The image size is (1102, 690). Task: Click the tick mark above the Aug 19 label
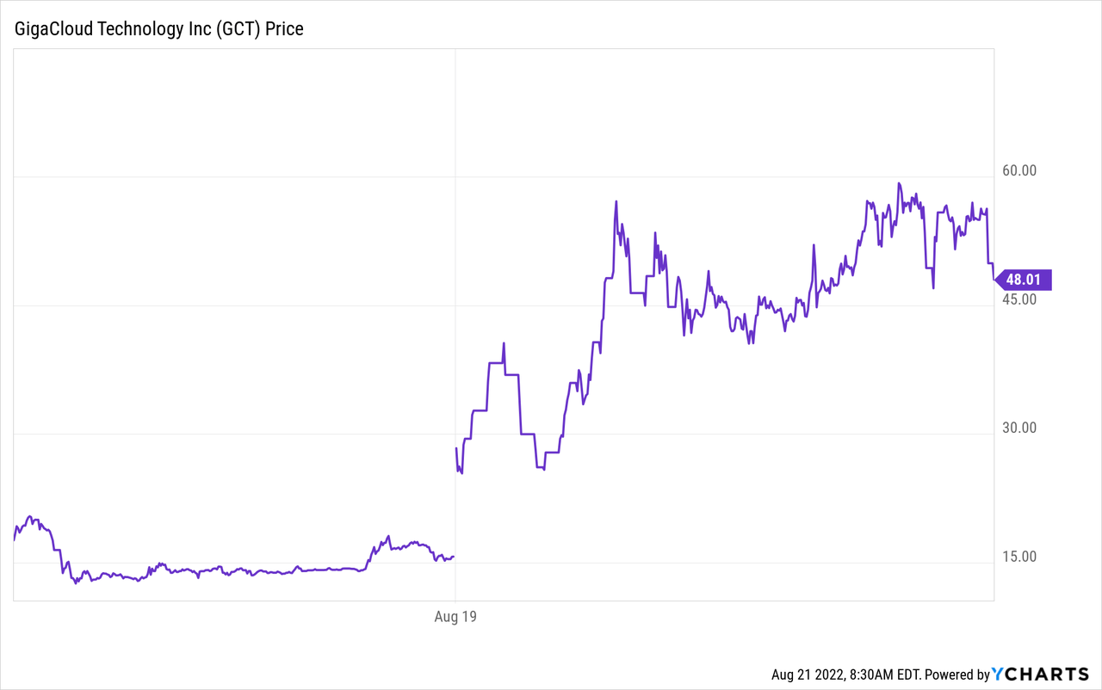tap(455, 604)
